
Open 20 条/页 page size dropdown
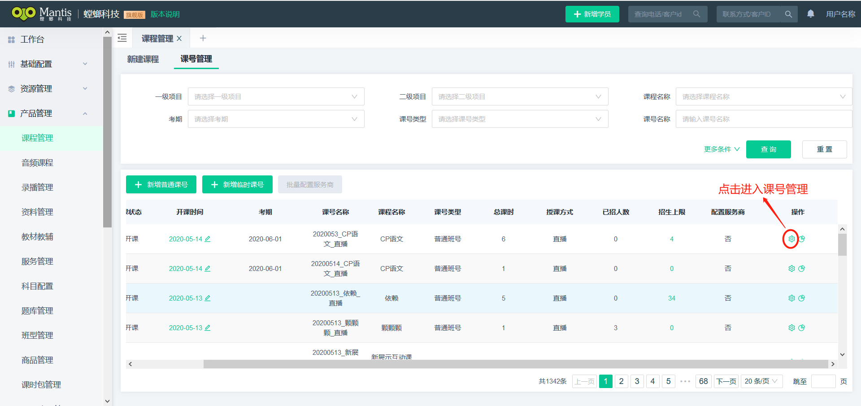coord(761,381)
